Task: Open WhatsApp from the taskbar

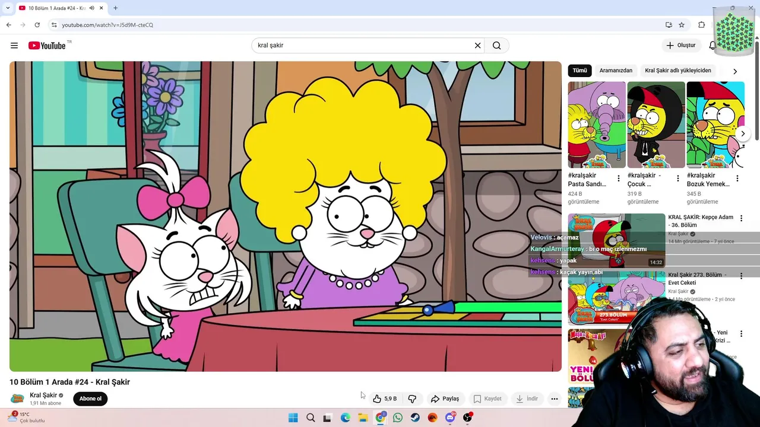Action: [x=398, y=418]
